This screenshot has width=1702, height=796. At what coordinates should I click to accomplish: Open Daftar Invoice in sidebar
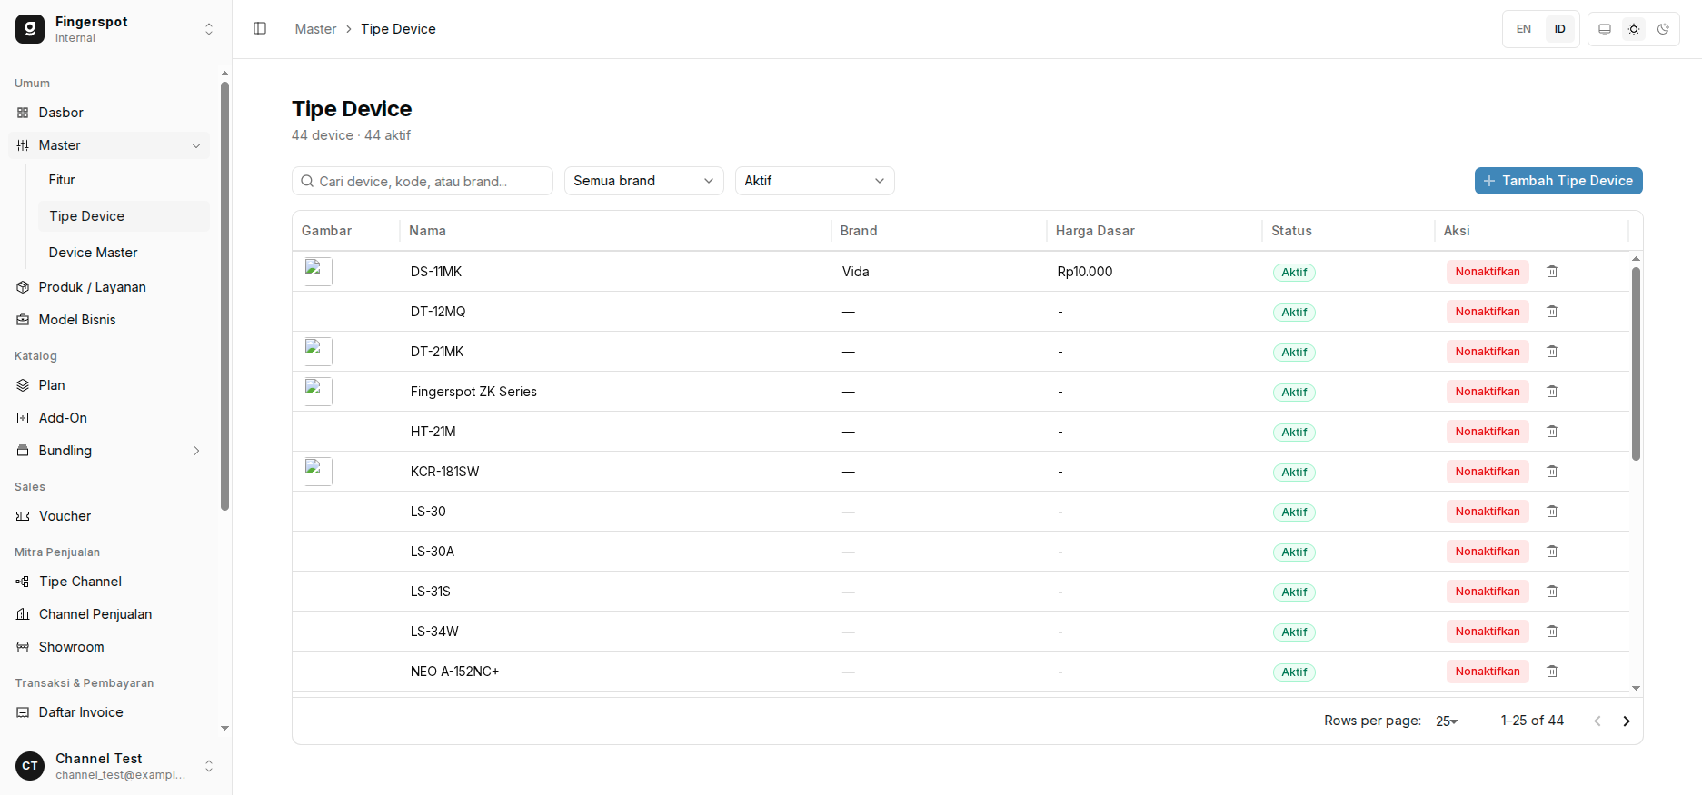pyautogui.click(x=109, y=712)
